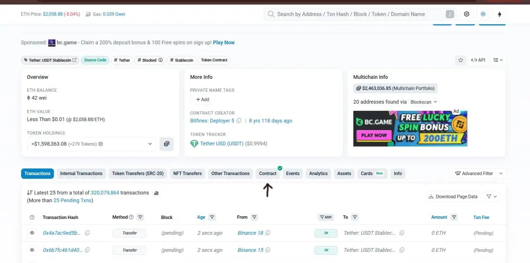
Task: Click Download Page Data
Action: [453, 197]
